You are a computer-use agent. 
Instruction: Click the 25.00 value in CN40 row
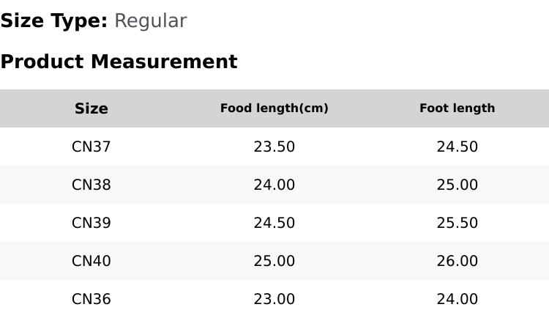[274, 261]
